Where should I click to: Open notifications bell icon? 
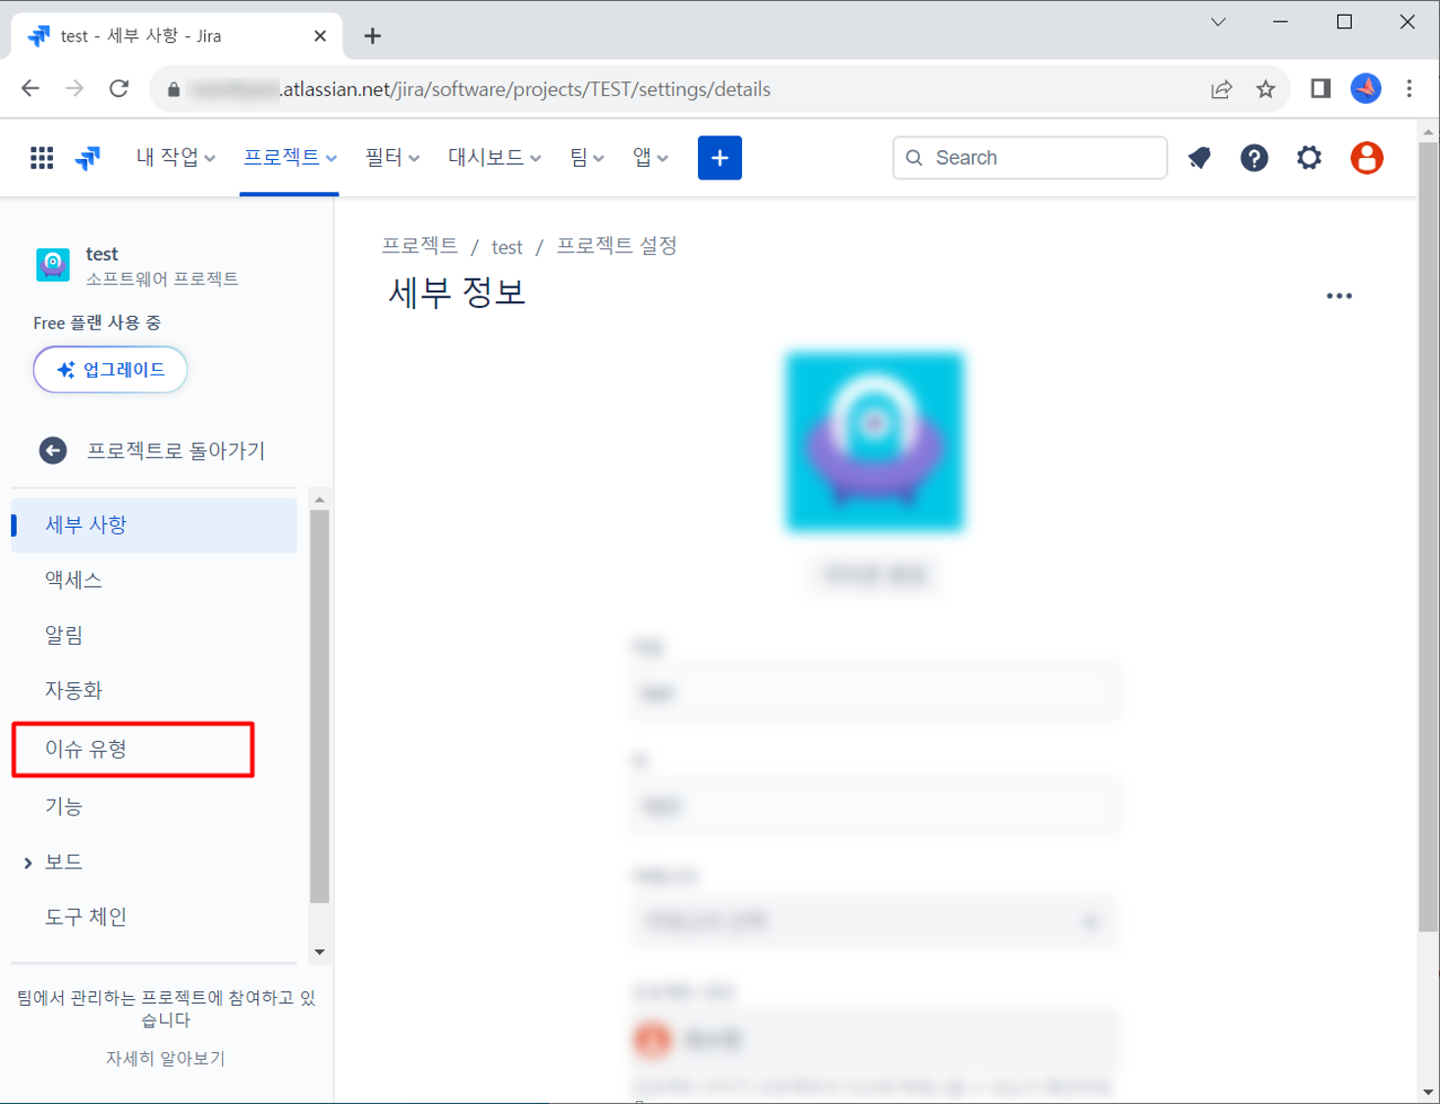point(1200,158)
